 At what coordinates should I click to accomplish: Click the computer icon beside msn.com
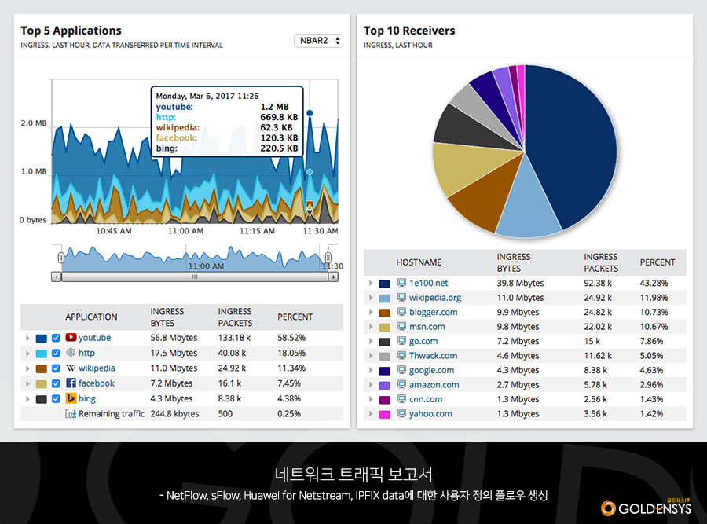[x=401, y=326]
